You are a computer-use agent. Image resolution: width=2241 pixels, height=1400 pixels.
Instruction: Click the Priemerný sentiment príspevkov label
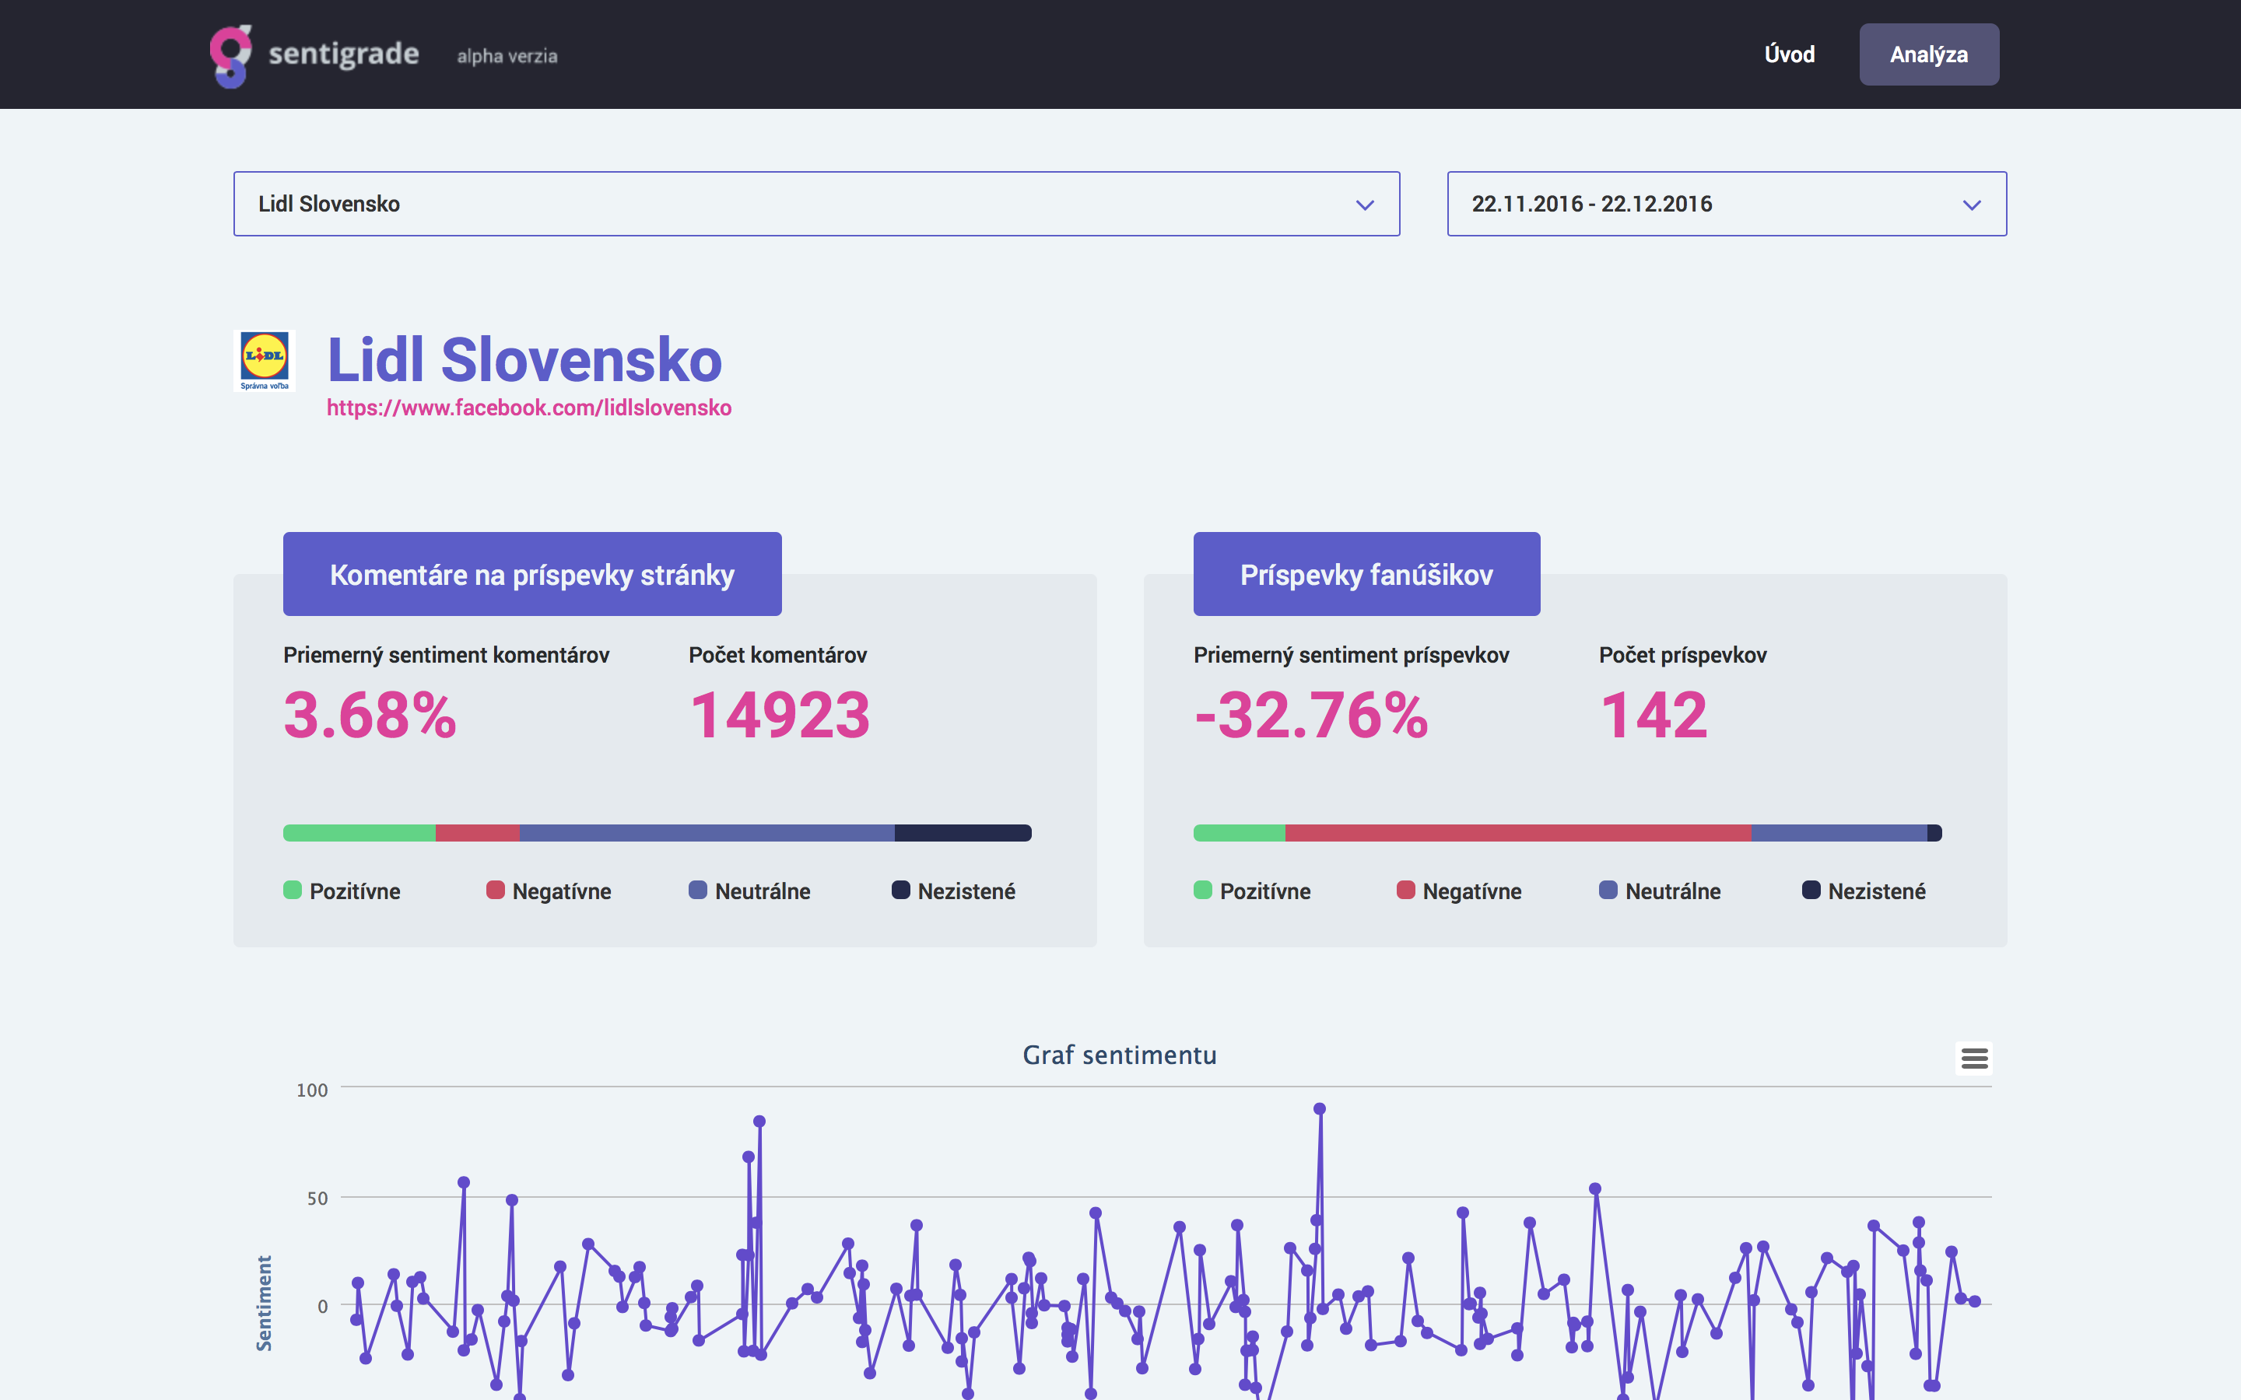(1351, 655)
